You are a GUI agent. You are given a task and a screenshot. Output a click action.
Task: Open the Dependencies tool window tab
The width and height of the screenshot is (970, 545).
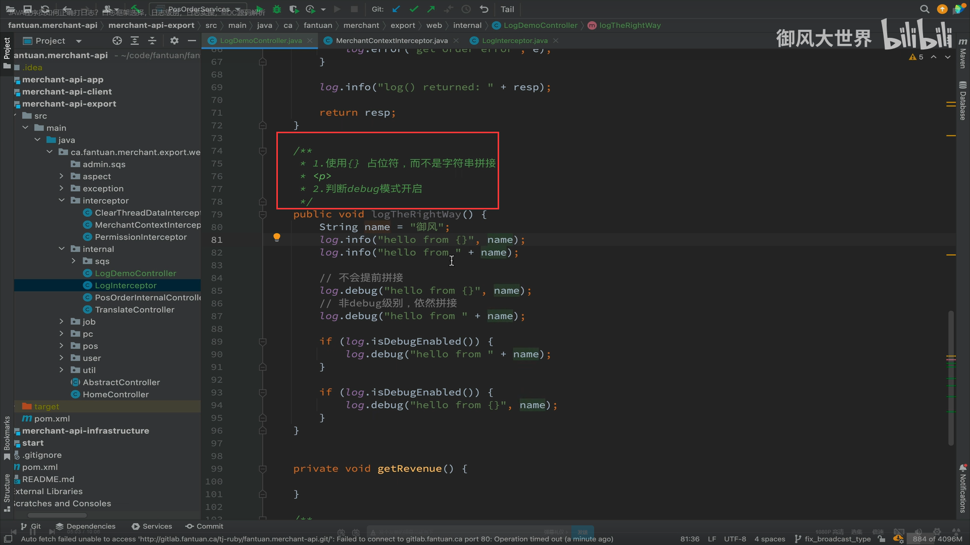point(85,526)
